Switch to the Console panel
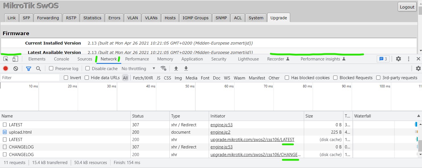 62,59
